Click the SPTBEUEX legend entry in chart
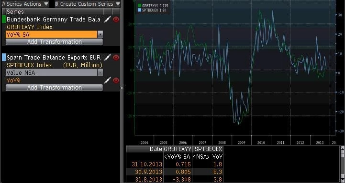Screen dimensions: 345x183 [x=152, y=10]
